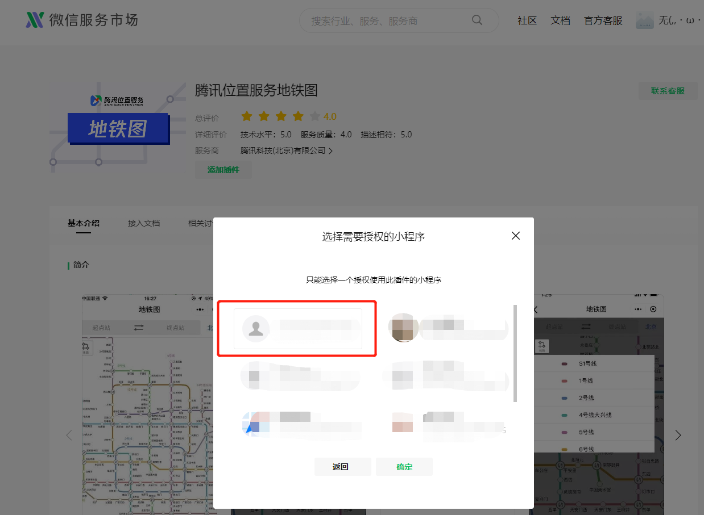The width and height of the screenshot is (704, 515).
Task: Click the 微信服务市场 logo
Action: (81, 19)
